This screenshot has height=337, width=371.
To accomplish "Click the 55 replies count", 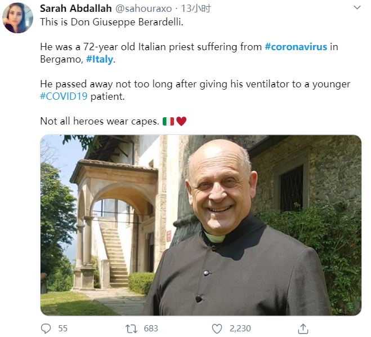I will [x=62, y=328].
